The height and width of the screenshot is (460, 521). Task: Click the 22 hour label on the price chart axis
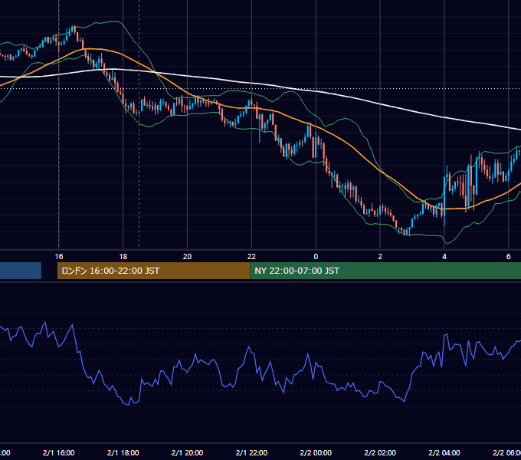(251, 257)
